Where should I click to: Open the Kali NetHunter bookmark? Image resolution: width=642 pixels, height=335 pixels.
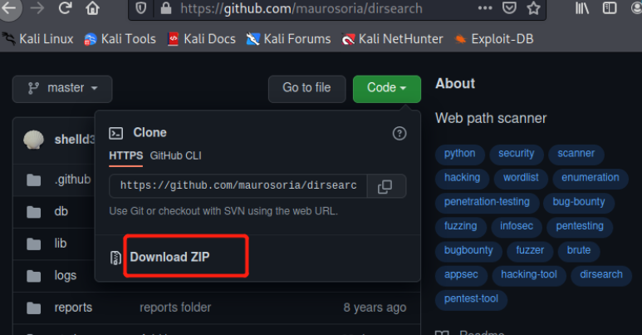tap(393, 39)
